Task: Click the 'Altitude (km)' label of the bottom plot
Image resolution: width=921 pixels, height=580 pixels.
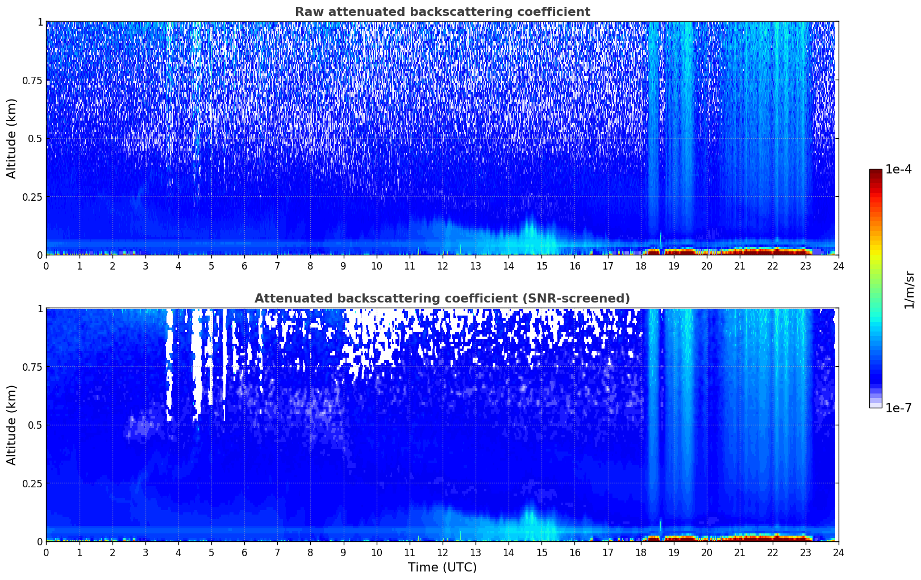Action: click(12, 425)
